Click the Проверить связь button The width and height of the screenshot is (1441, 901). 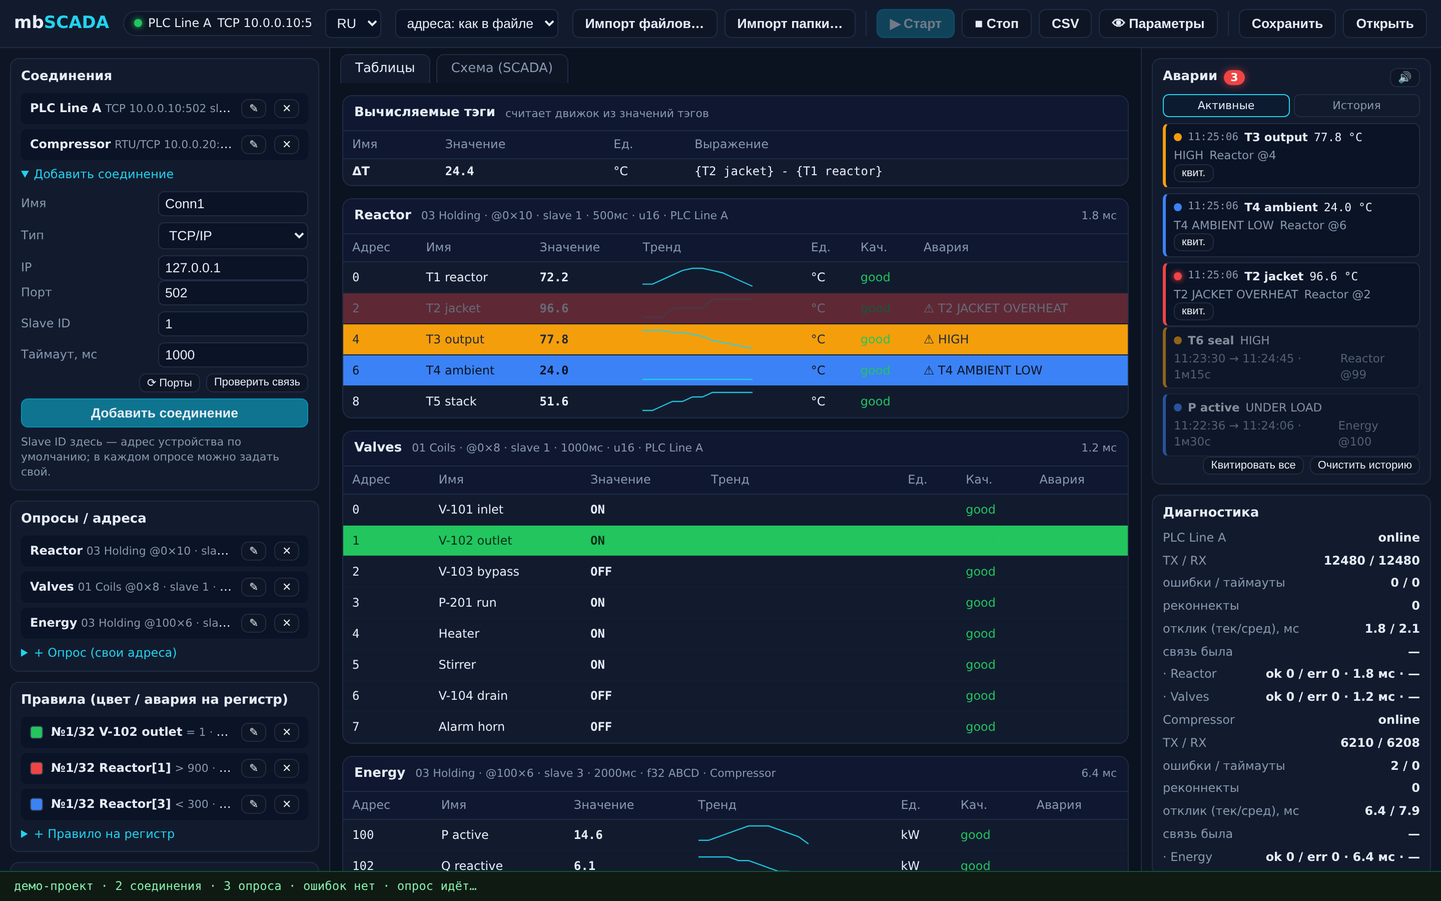[257, 382]
